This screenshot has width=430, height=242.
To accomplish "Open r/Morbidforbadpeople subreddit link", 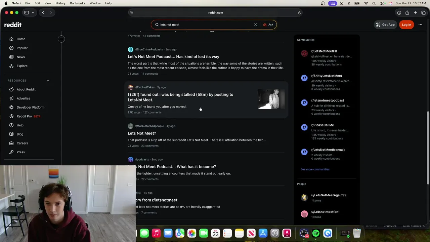I will 149,126.
